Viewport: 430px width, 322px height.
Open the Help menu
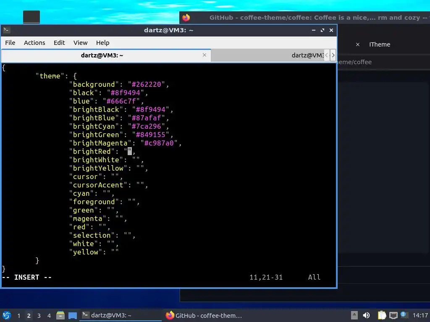tap(102, 43)
